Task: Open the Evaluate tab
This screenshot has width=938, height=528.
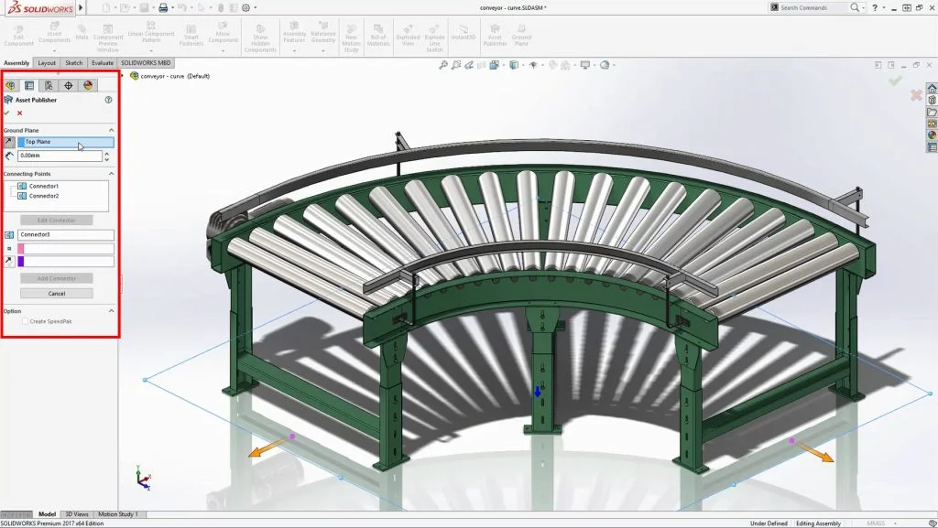Action: tap(102, 63)
